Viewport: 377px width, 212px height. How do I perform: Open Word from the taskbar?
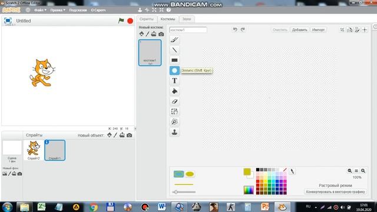pyautogui.click(x=161, y=207)
